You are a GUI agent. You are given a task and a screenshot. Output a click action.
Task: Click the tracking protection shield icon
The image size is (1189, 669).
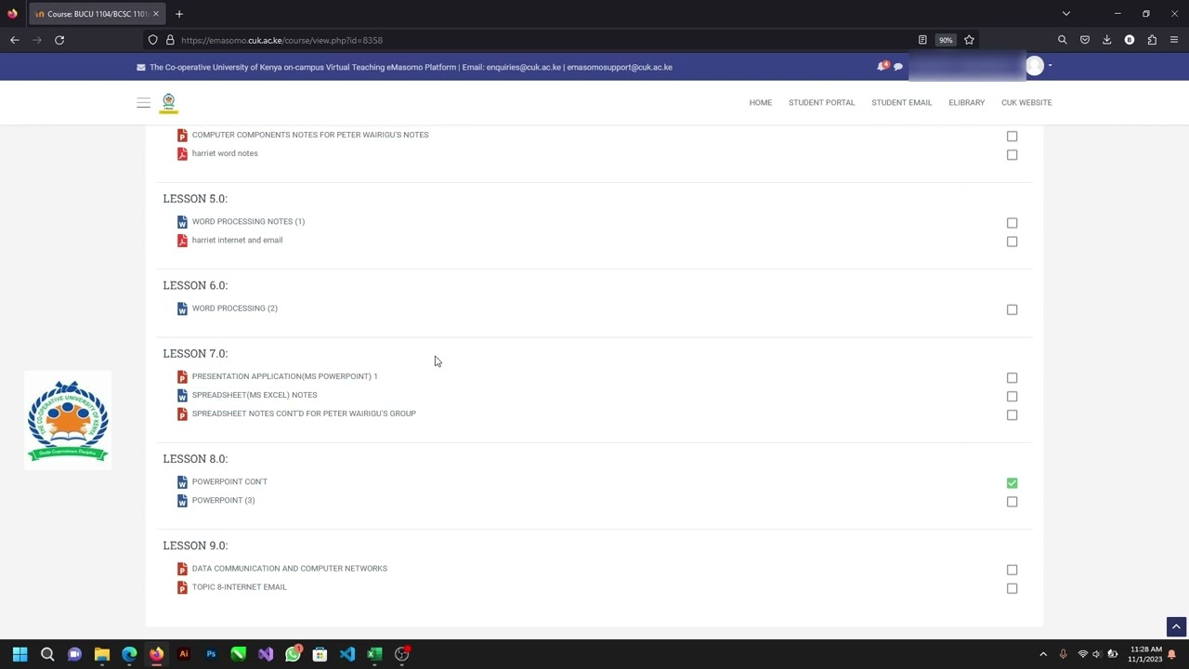coord(153,40)
